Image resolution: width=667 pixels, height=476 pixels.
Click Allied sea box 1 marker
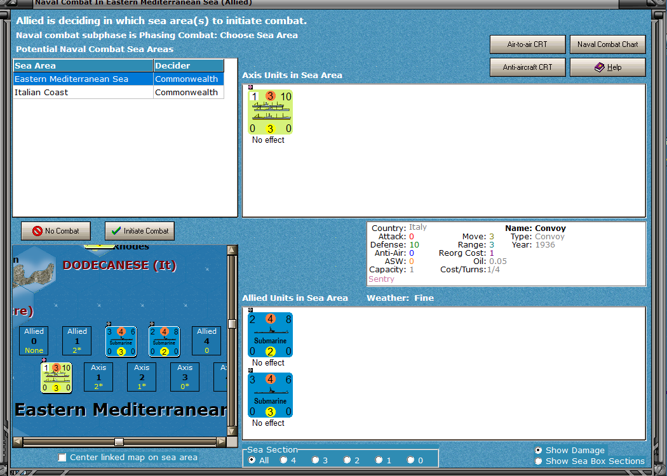click(x=77, y=340)
